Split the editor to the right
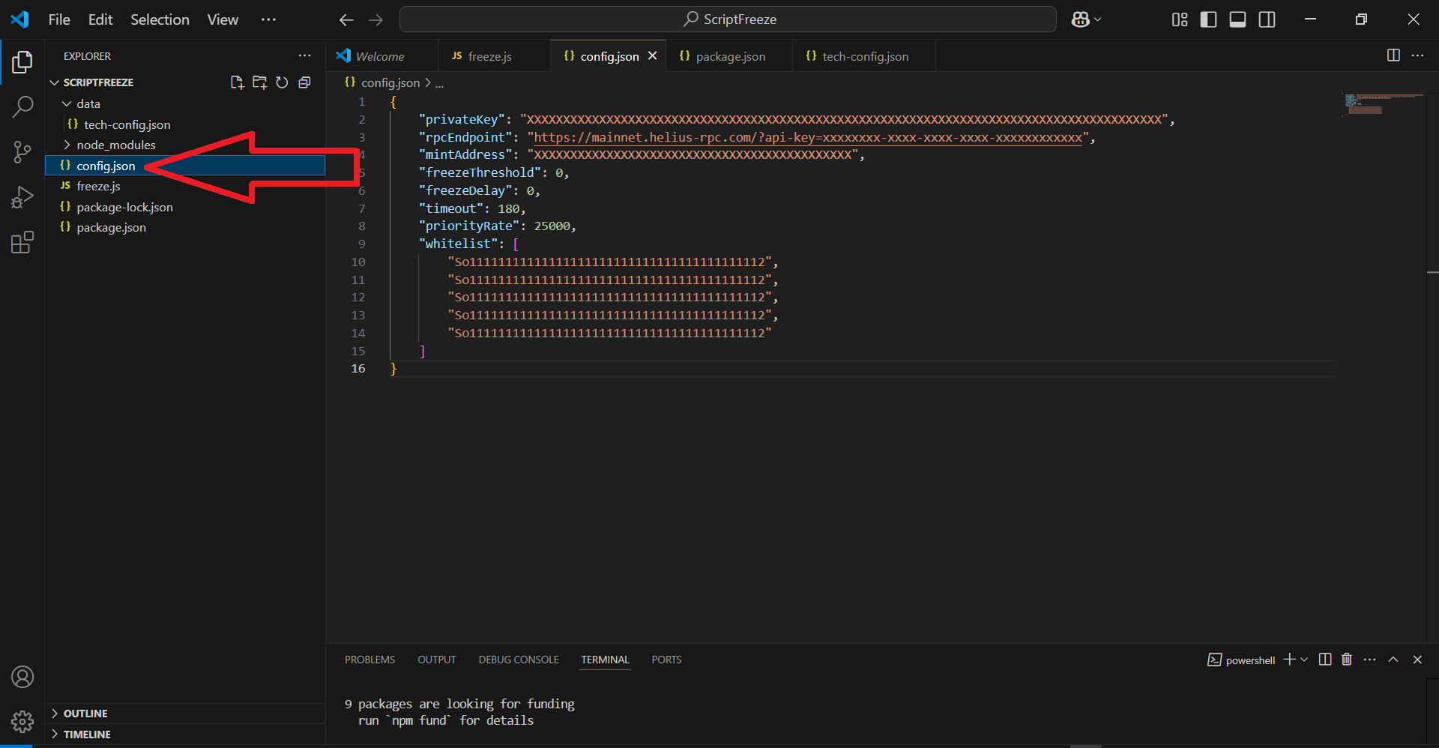The width and height of the screenshot is (1439, 748). pyautogui.click(x=1393, y=55)
